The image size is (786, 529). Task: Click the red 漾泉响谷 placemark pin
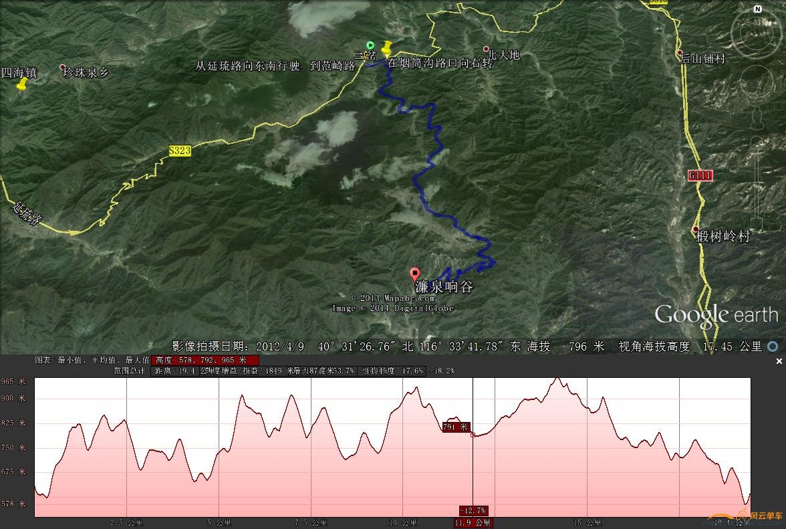pos(414,274)
